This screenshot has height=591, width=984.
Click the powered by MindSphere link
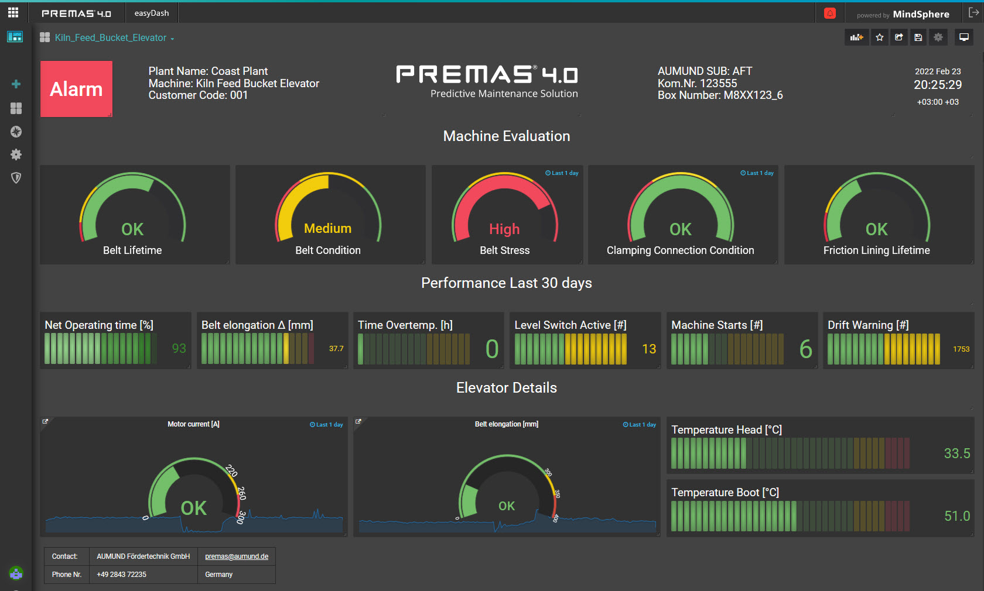click(x=903, y=14)
